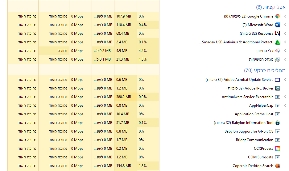289x171 pixels.
Task: Select the Responsa process name
Action: tap(257, 34)
